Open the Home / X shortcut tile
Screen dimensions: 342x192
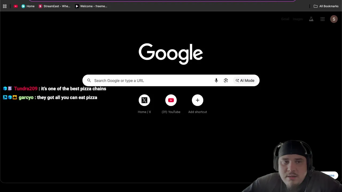[x=144, y=104]
